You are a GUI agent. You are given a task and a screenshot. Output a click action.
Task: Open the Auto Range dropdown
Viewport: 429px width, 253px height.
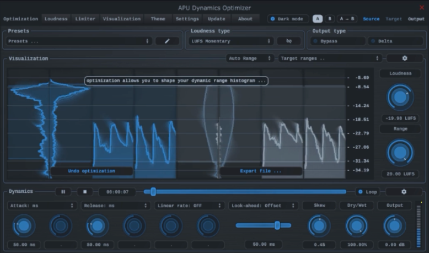(250, 58)
